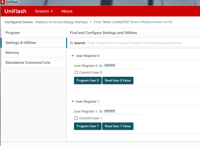Go to the Memory tab
The height and width of the screenshot is (146, 200).
tap(12, 53)
